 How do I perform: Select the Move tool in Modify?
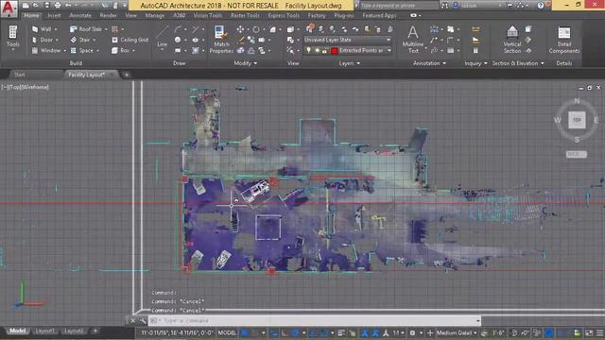tap(240, 29)
